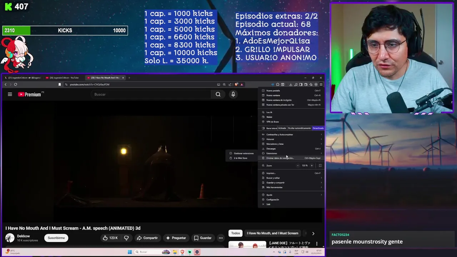The image size is (457, 257).
Task: Go back with the back arrow
Action: click(6, 85)
